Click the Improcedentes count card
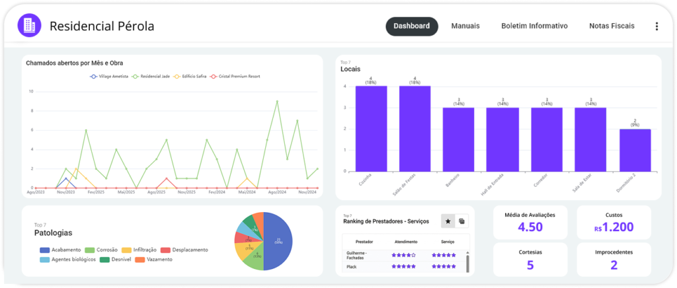 (614, 258)
